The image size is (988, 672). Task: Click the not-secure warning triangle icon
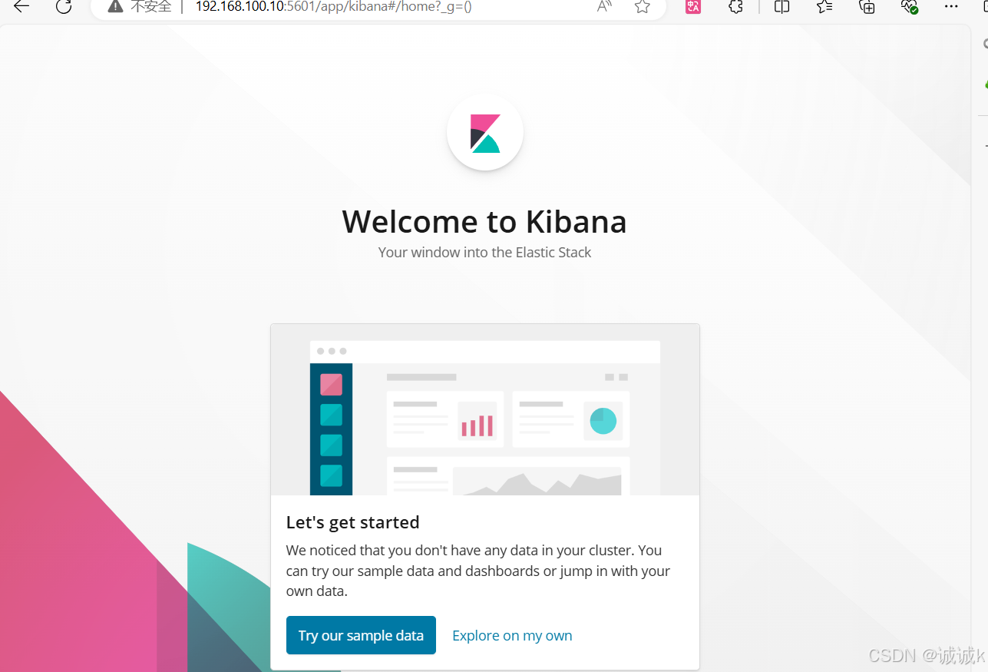(x=115, y=7)
